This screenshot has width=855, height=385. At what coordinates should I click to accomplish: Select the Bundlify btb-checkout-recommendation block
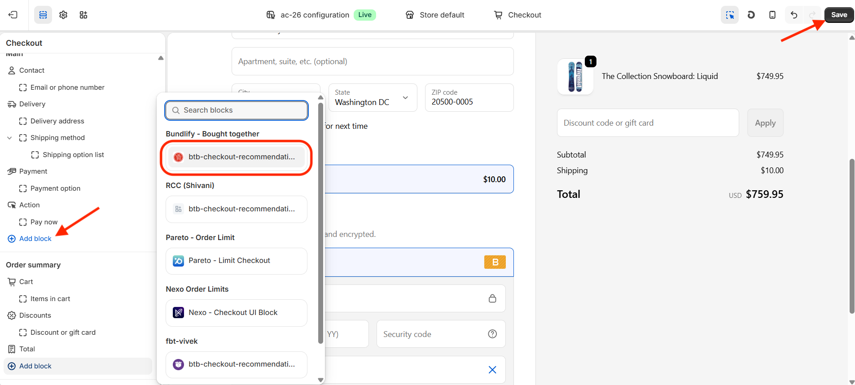[237, 157]
